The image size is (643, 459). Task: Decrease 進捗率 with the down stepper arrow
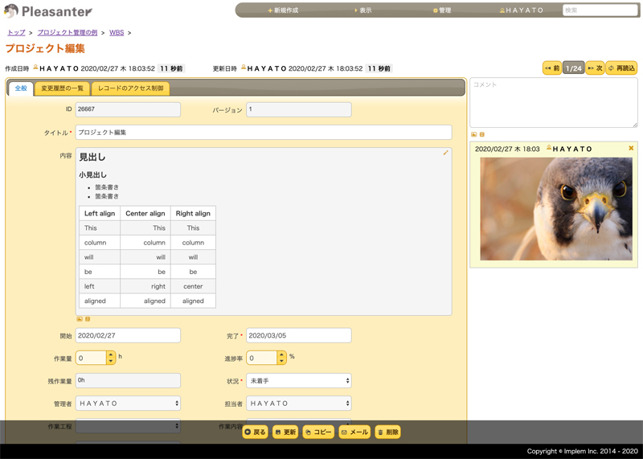pyautogui.click(x=281, y=362)
